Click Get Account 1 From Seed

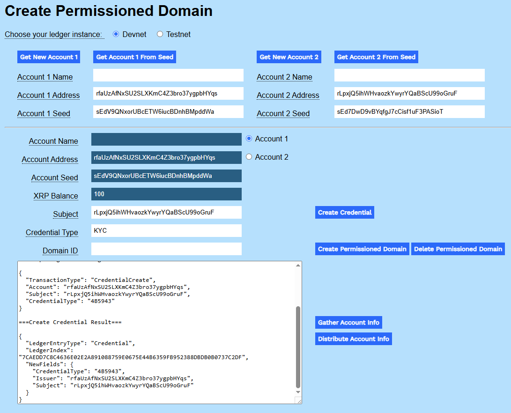(x=134, y=57)
